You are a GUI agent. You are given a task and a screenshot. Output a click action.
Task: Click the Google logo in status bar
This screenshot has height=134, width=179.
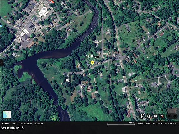(x=6, y=123)
